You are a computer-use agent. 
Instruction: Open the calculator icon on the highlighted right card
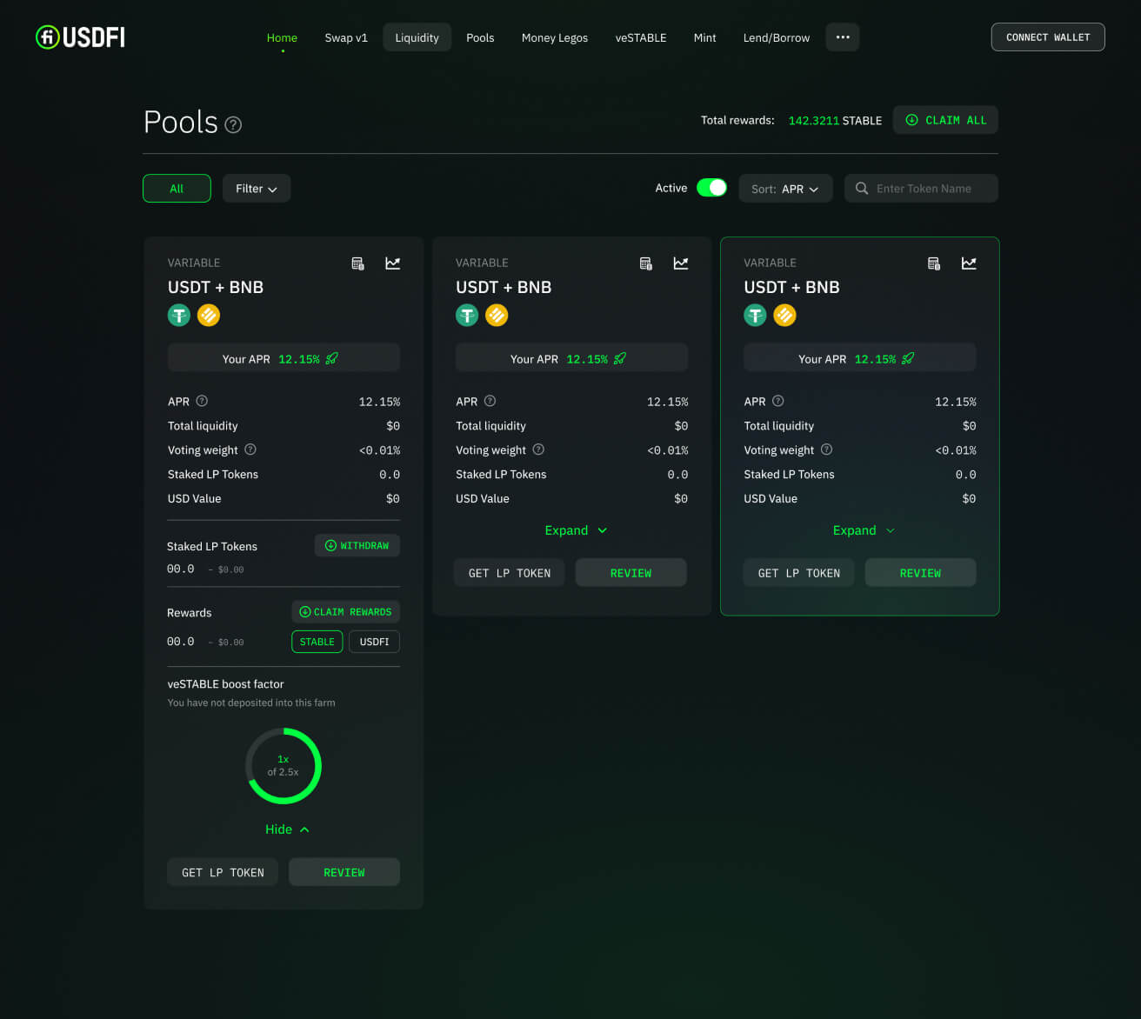tap(934, 263)
